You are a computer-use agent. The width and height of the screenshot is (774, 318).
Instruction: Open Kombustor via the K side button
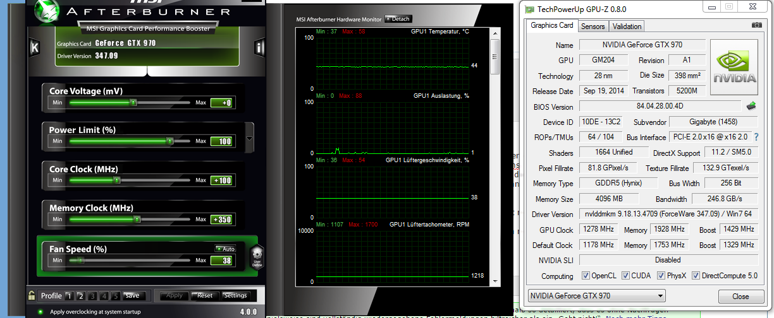pyautogui.click(x=34, y=47)
